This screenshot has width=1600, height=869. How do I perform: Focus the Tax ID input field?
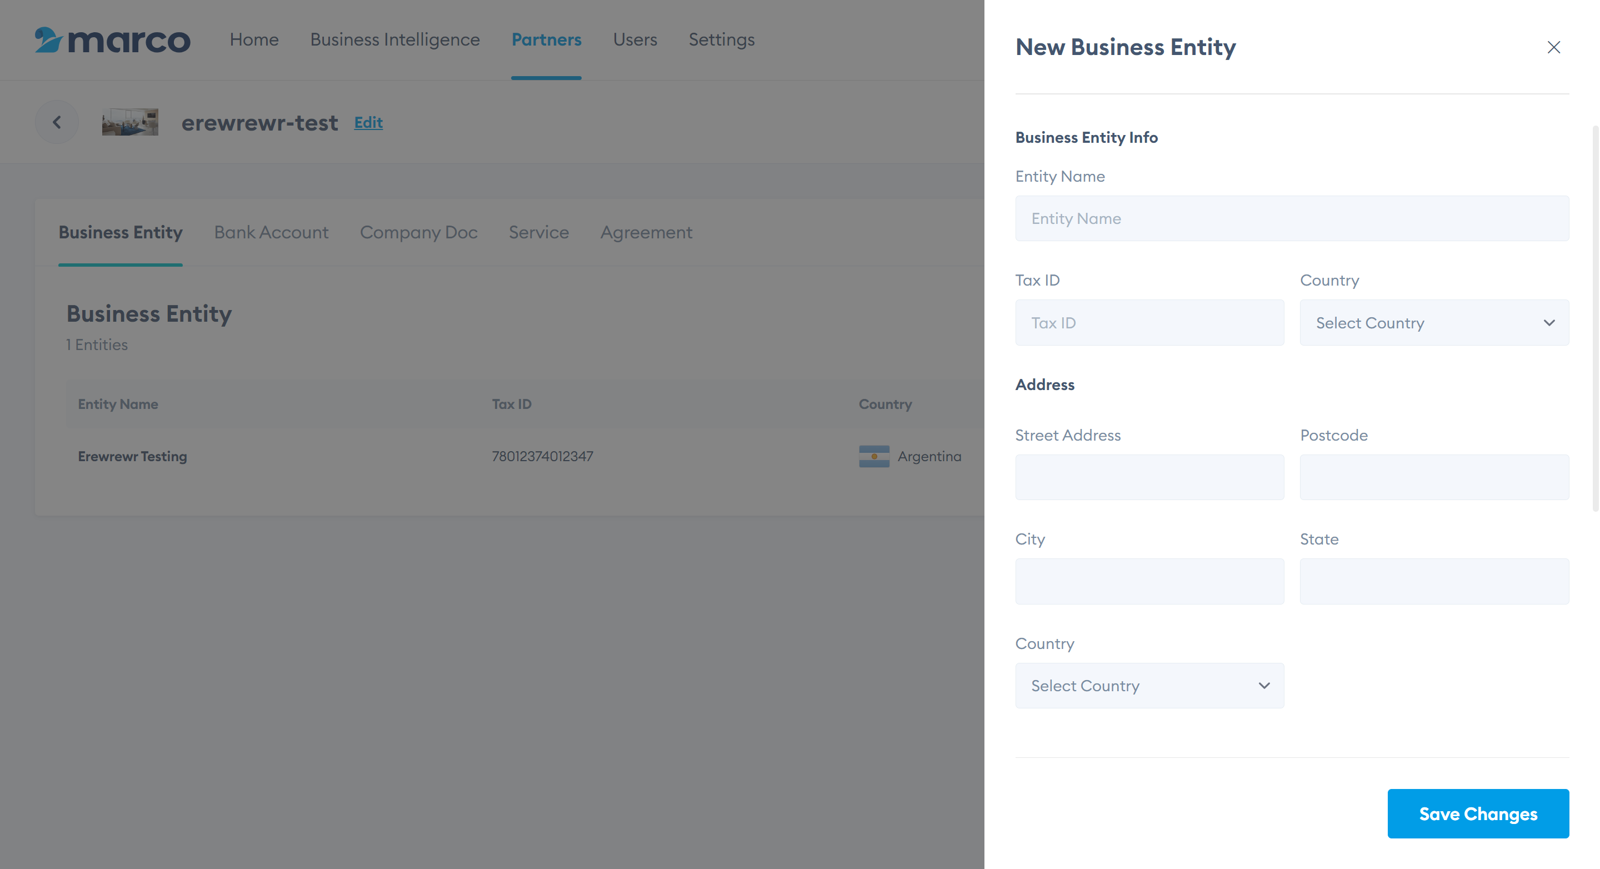1149,323
